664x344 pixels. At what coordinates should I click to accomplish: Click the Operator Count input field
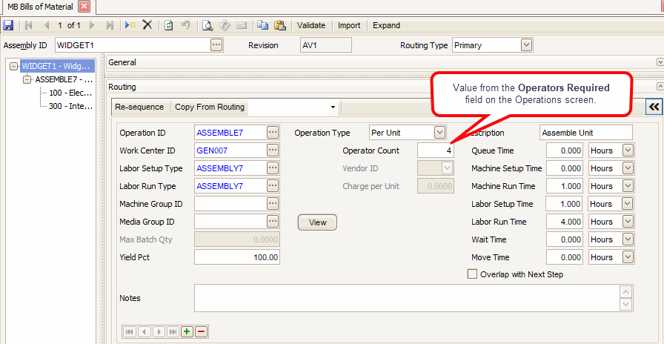click(436, 150)
